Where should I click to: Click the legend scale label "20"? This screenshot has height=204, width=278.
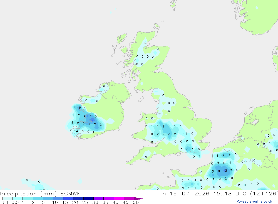coord(75,202)
